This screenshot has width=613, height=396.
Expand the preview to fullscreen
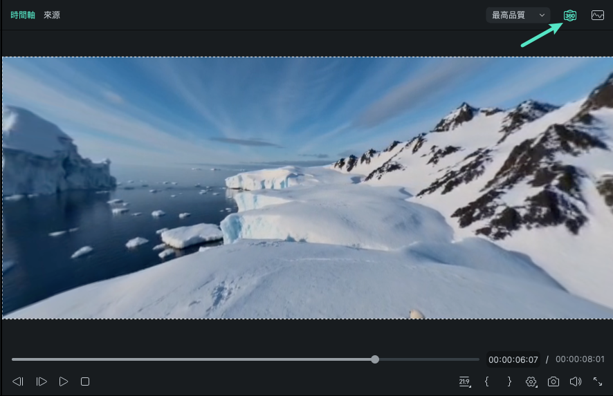pos(597,381)
